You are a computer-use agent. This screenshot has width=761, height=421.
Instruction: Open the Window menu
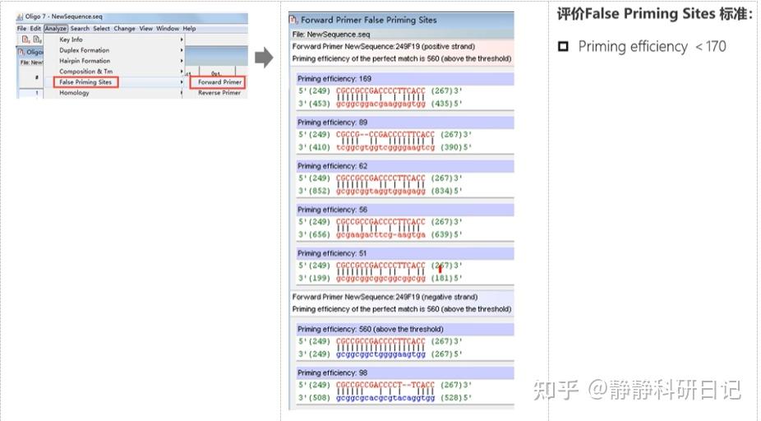tap(168, 29)
